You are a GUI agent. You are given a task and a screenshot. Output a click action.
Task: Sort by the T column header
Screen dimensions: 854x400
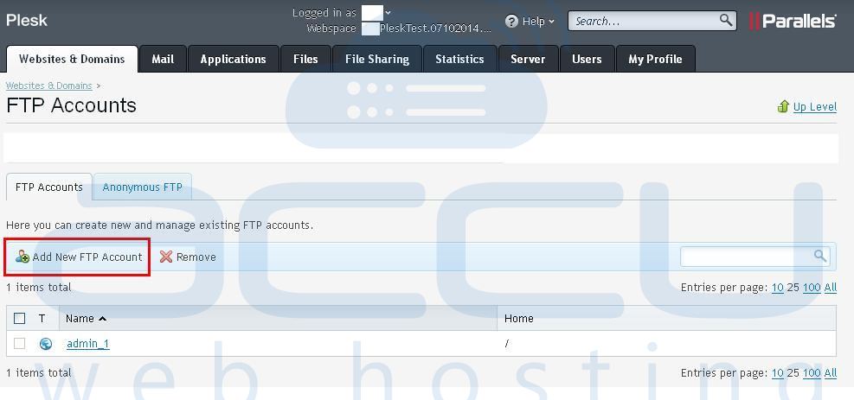pos(42,319)
